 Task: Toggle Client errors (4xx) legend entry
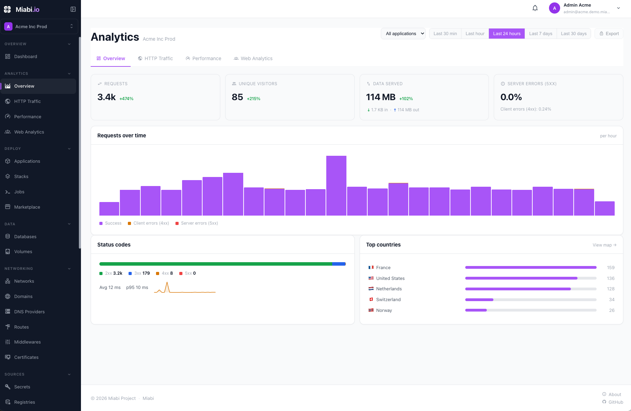[148, 223]
